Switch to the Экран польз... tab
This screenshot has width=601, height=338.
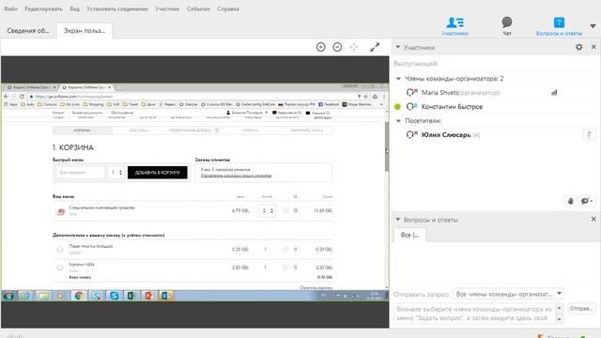point(85,31)
